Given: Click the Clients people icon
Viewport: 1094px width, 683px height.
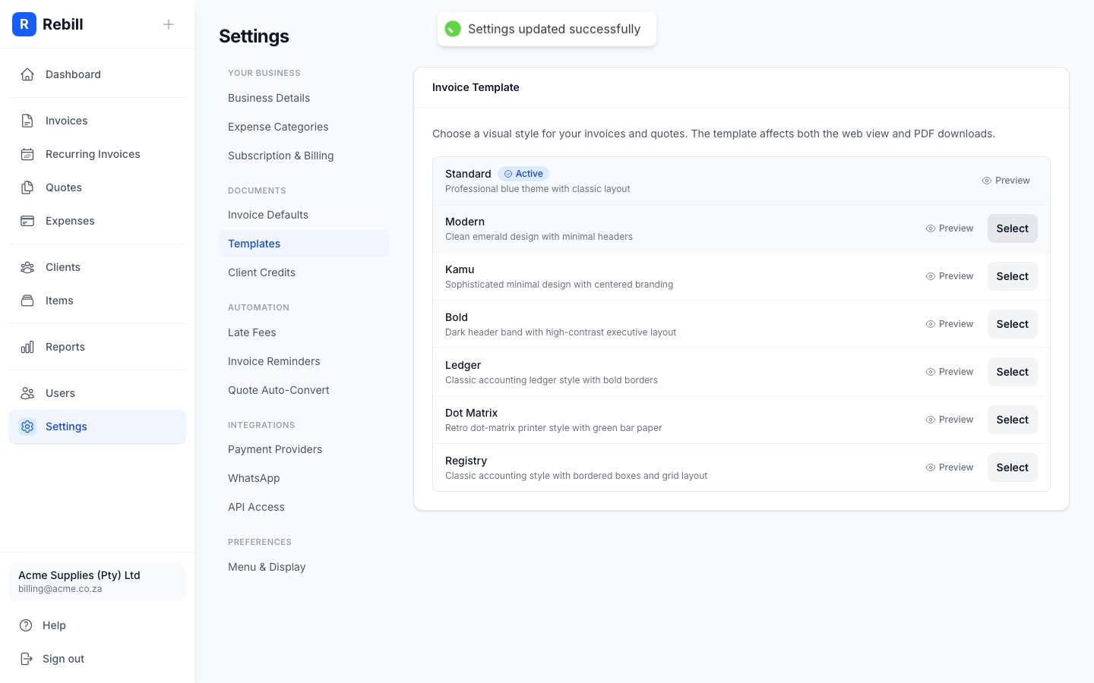Looking at the screenshot, I should 27,267.
